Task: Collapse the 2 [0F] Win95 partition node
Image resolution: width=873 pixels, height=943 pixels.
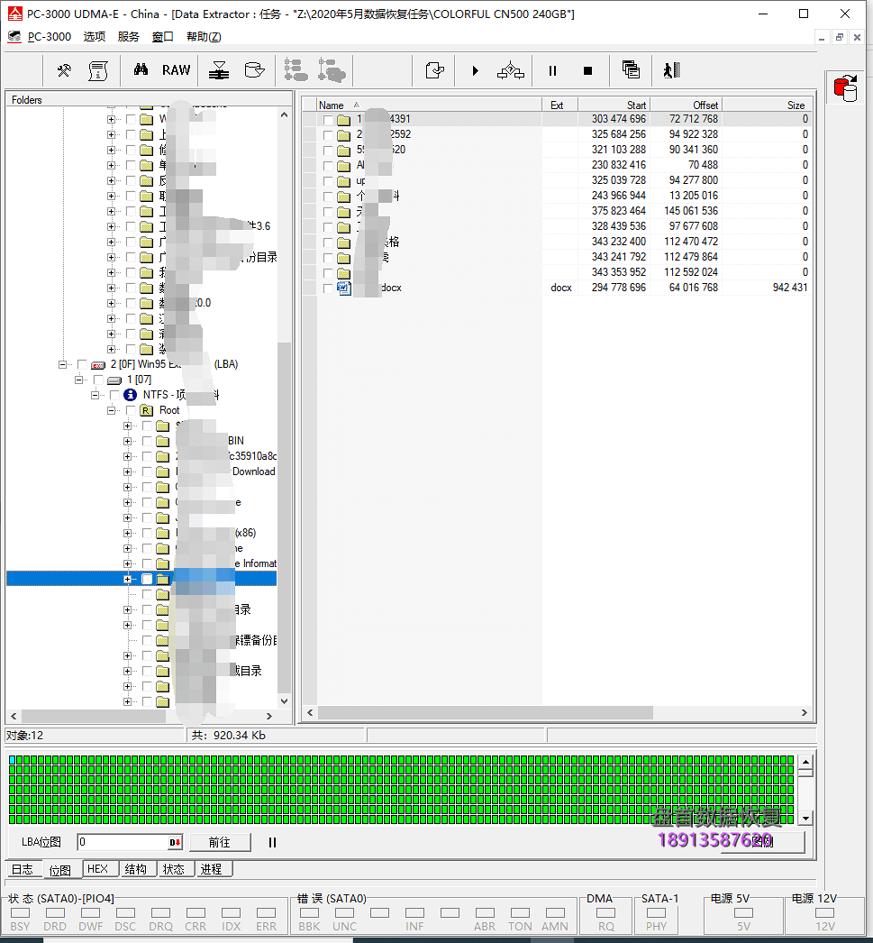Action: coord(62,364)
